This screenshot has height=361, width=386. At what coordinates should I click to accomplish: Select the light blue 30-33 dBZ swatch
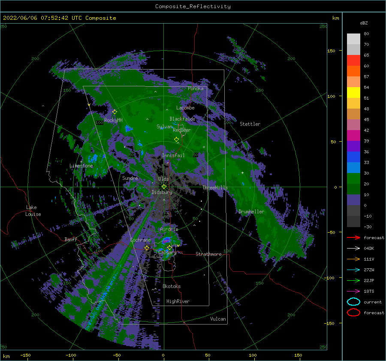click(x=353, y=167)
